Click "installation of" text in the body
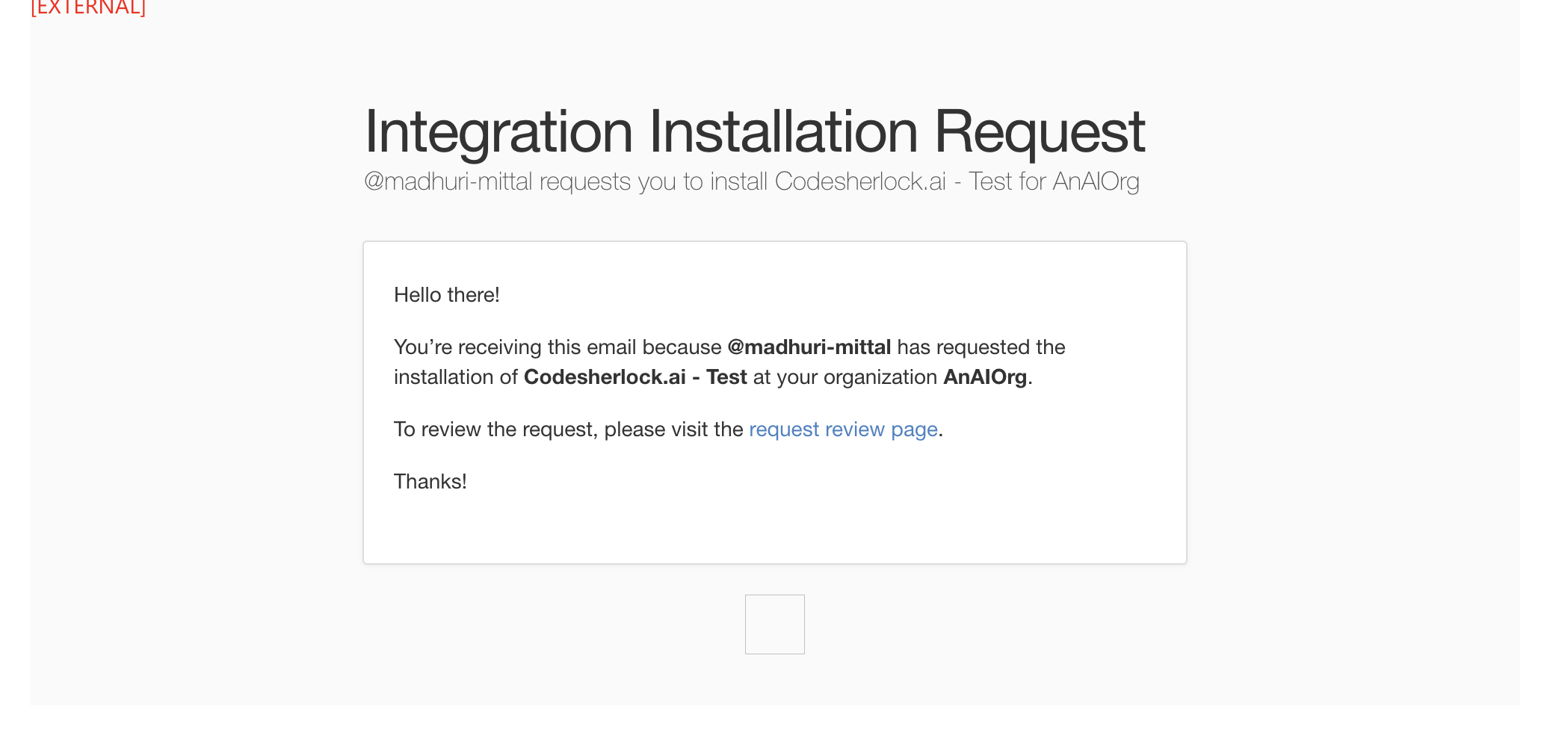The height and width of the screenshot is (738, 1550). coord(455,377)
